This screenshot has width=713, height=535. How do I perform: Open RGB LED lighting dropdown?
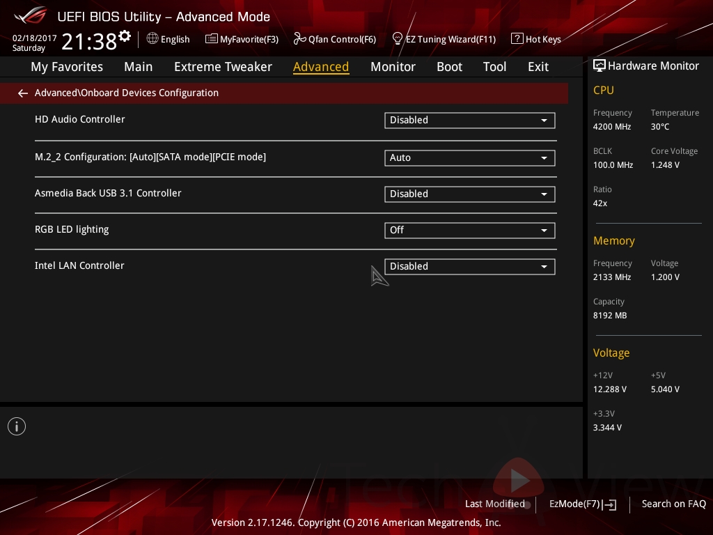pyautogui.click(x=470, y=230)
